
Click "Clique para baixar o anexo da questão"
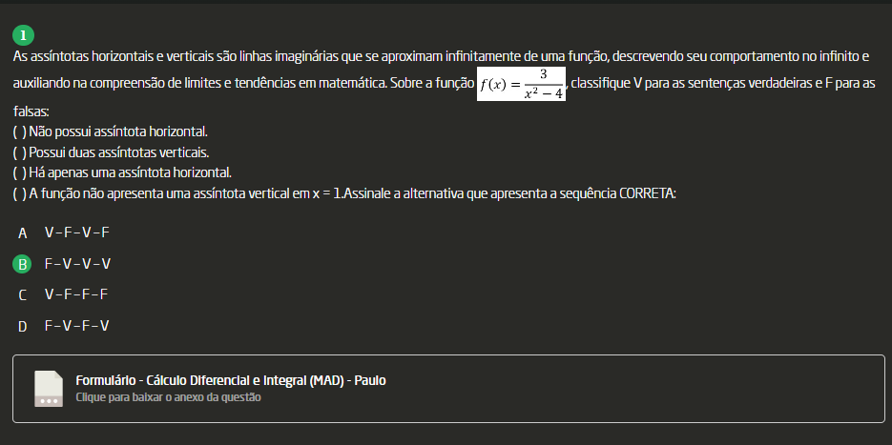(x=168, y=397)
